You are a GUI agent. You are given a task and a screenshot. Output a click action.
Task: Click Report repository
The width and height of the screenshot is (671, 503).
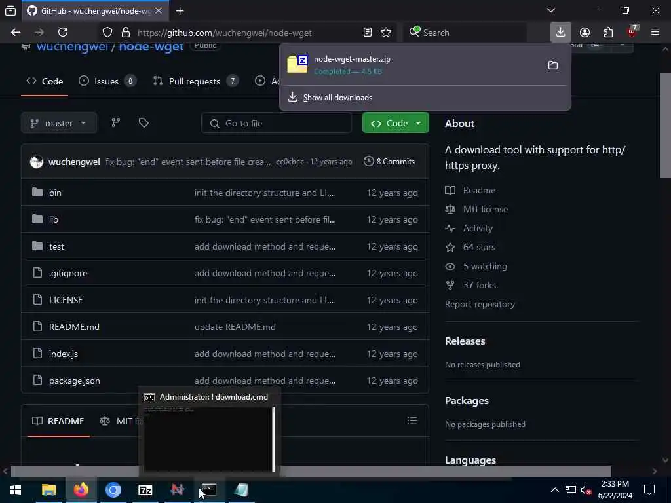point(480,305)
